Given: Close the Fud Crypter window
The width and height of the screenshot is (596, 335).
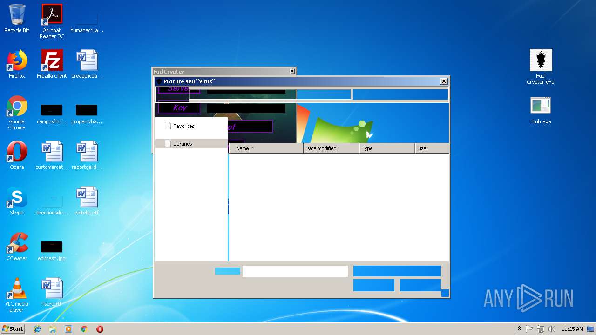Looking at the screenshot, I should pyautogui.click(x=292, y=71).
